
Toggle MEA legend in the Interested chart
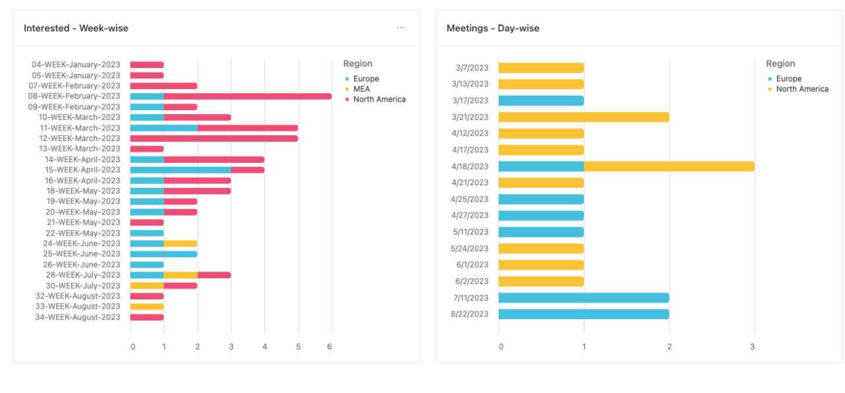click(361, 89)
